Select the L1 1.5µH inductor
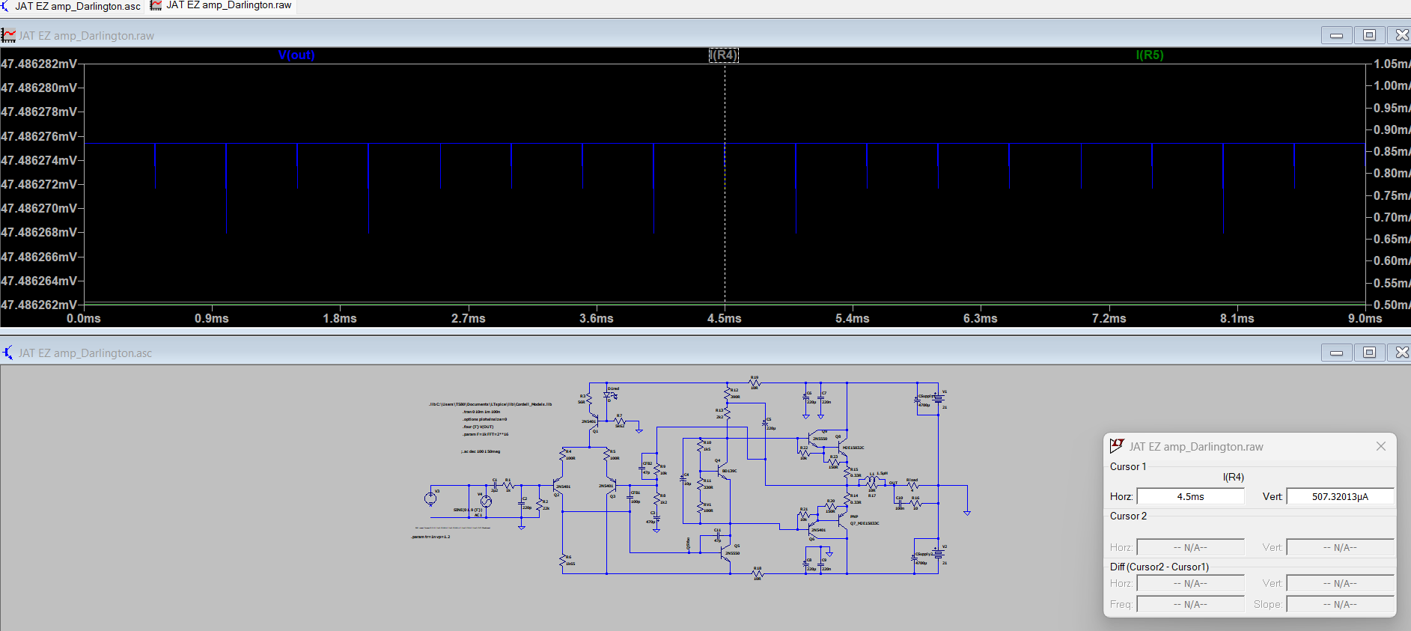Image resolution: width=1411 pixels, height=631 pixels. point(873,479)
